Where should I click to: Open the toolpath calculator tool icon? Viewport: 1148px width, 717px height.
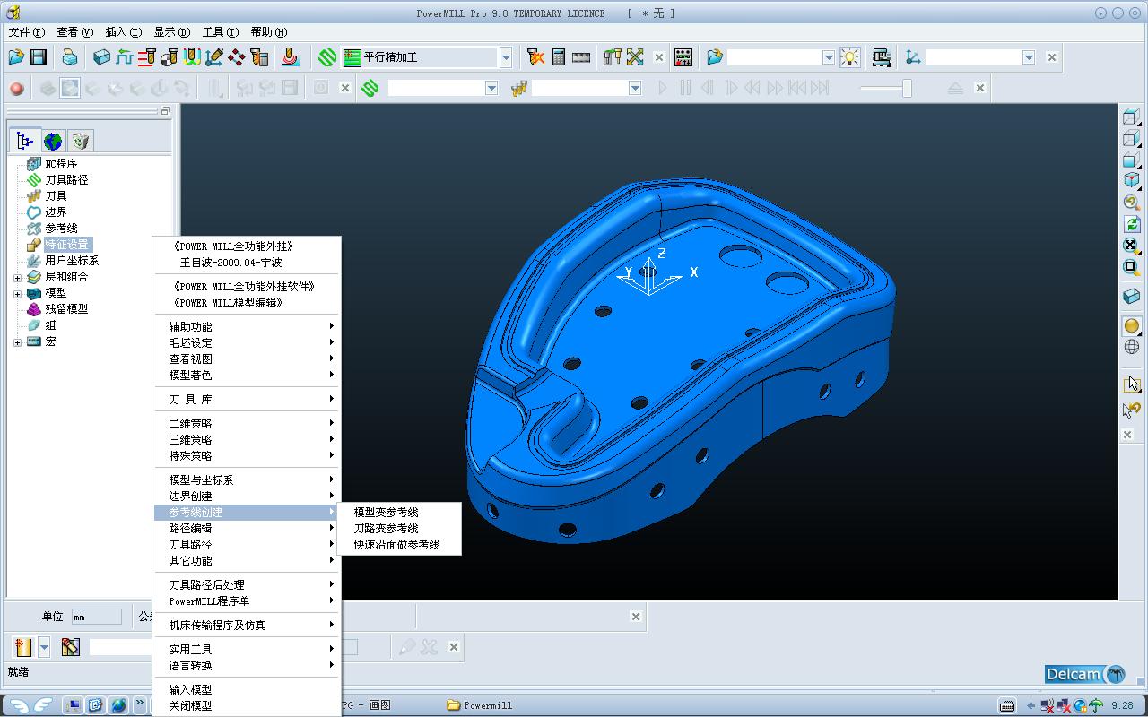(x=259, y=57)
